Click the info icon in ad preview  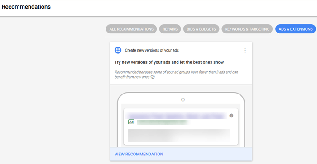231,116
